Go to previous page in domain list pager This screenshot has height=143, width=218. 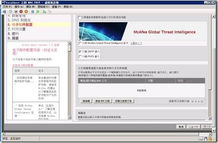click(x=196, y=102)
